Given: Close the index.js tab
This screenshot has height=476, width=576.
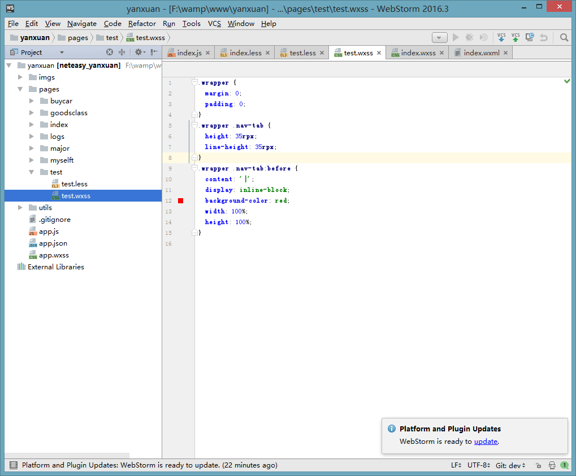Looking at the screenshot, I should tap(207, 53).
